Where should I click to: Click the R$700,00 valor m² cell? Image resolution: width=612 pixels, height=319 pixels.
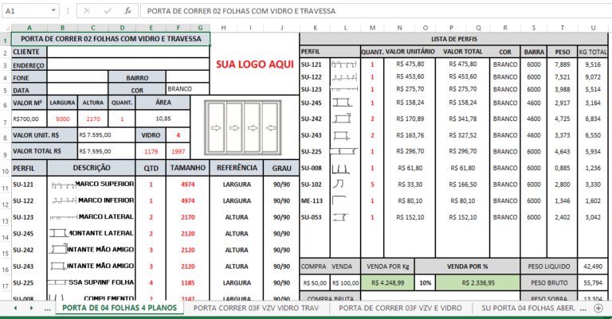29,119
